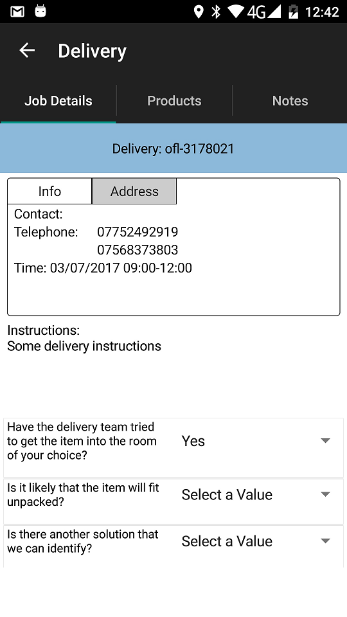Tap the Delivery ofl-3178021 header banner

coord(173,148)
